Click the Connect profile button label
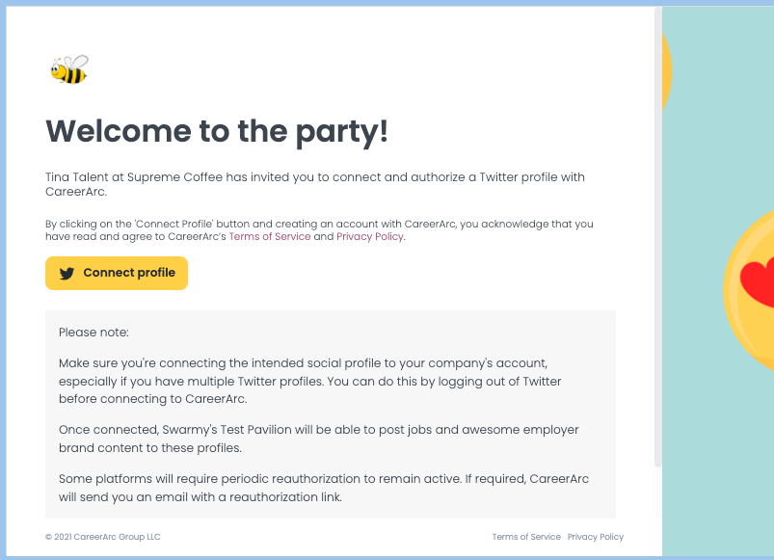 point(129,273)
